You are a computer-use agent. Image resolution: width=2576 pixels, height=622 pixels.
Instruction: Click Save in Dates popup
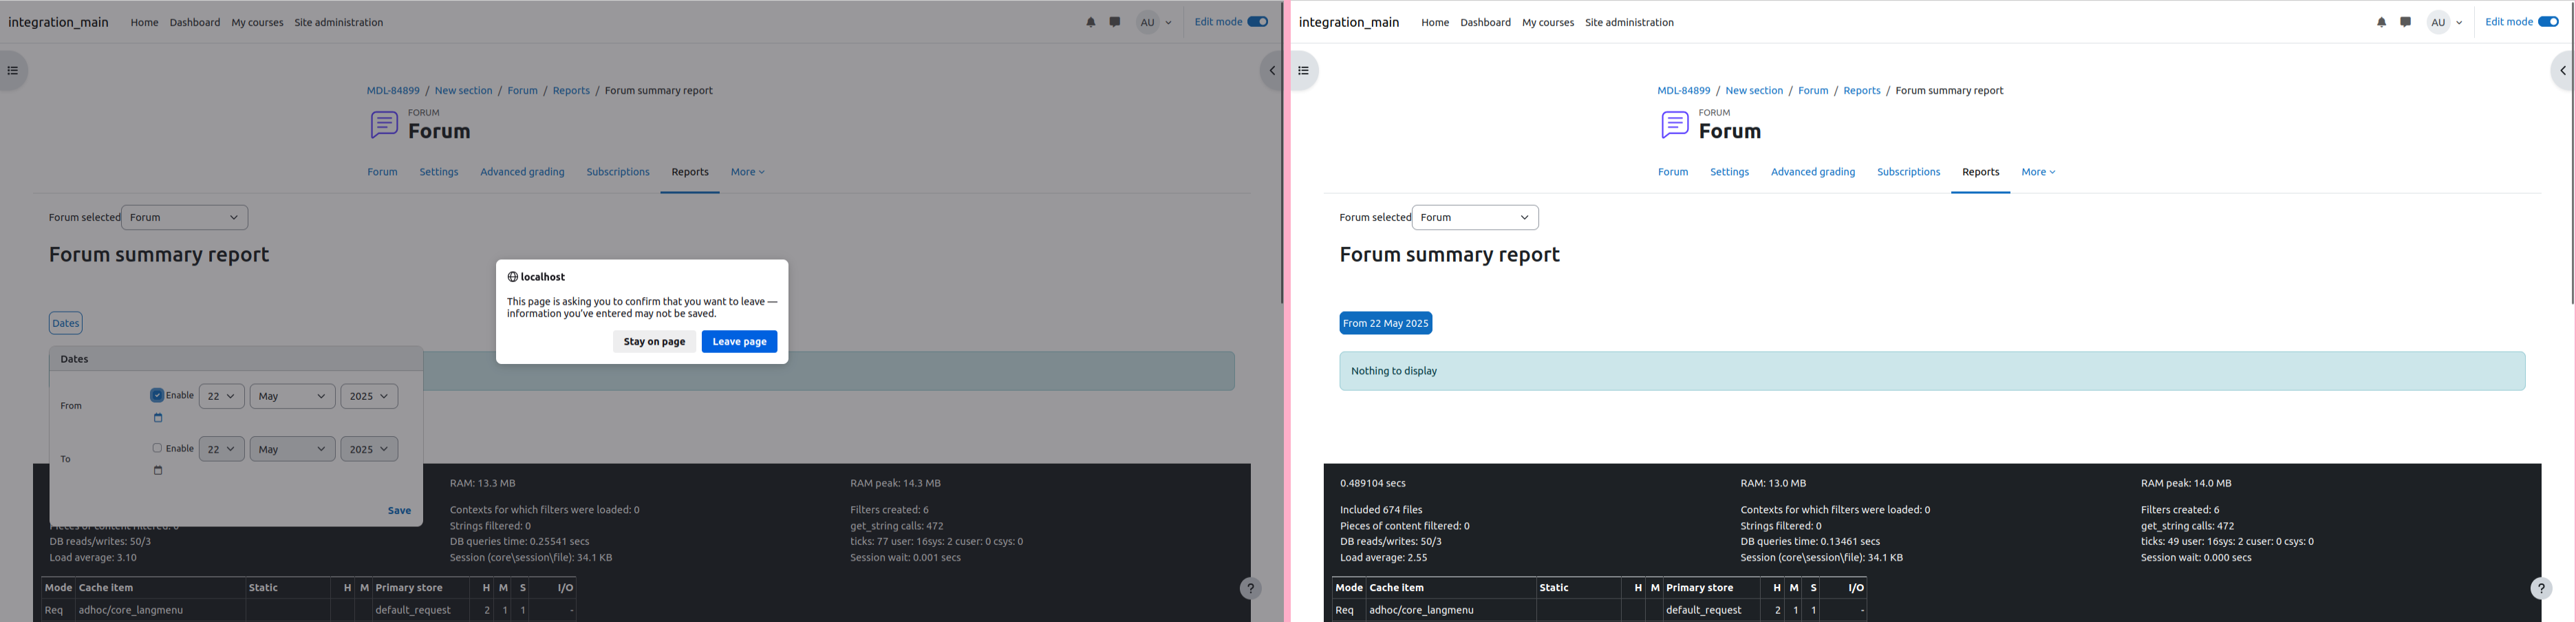399,511
